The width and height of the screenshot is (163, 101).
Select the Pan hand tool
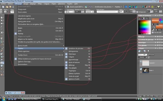(2, 18)
